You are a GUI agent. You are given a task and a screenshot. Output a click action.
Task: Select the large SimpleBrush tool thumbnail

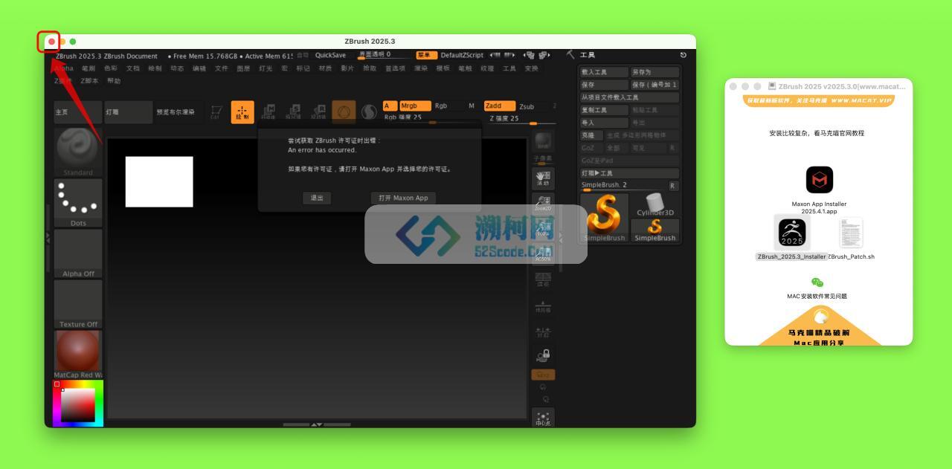point(605,218)
